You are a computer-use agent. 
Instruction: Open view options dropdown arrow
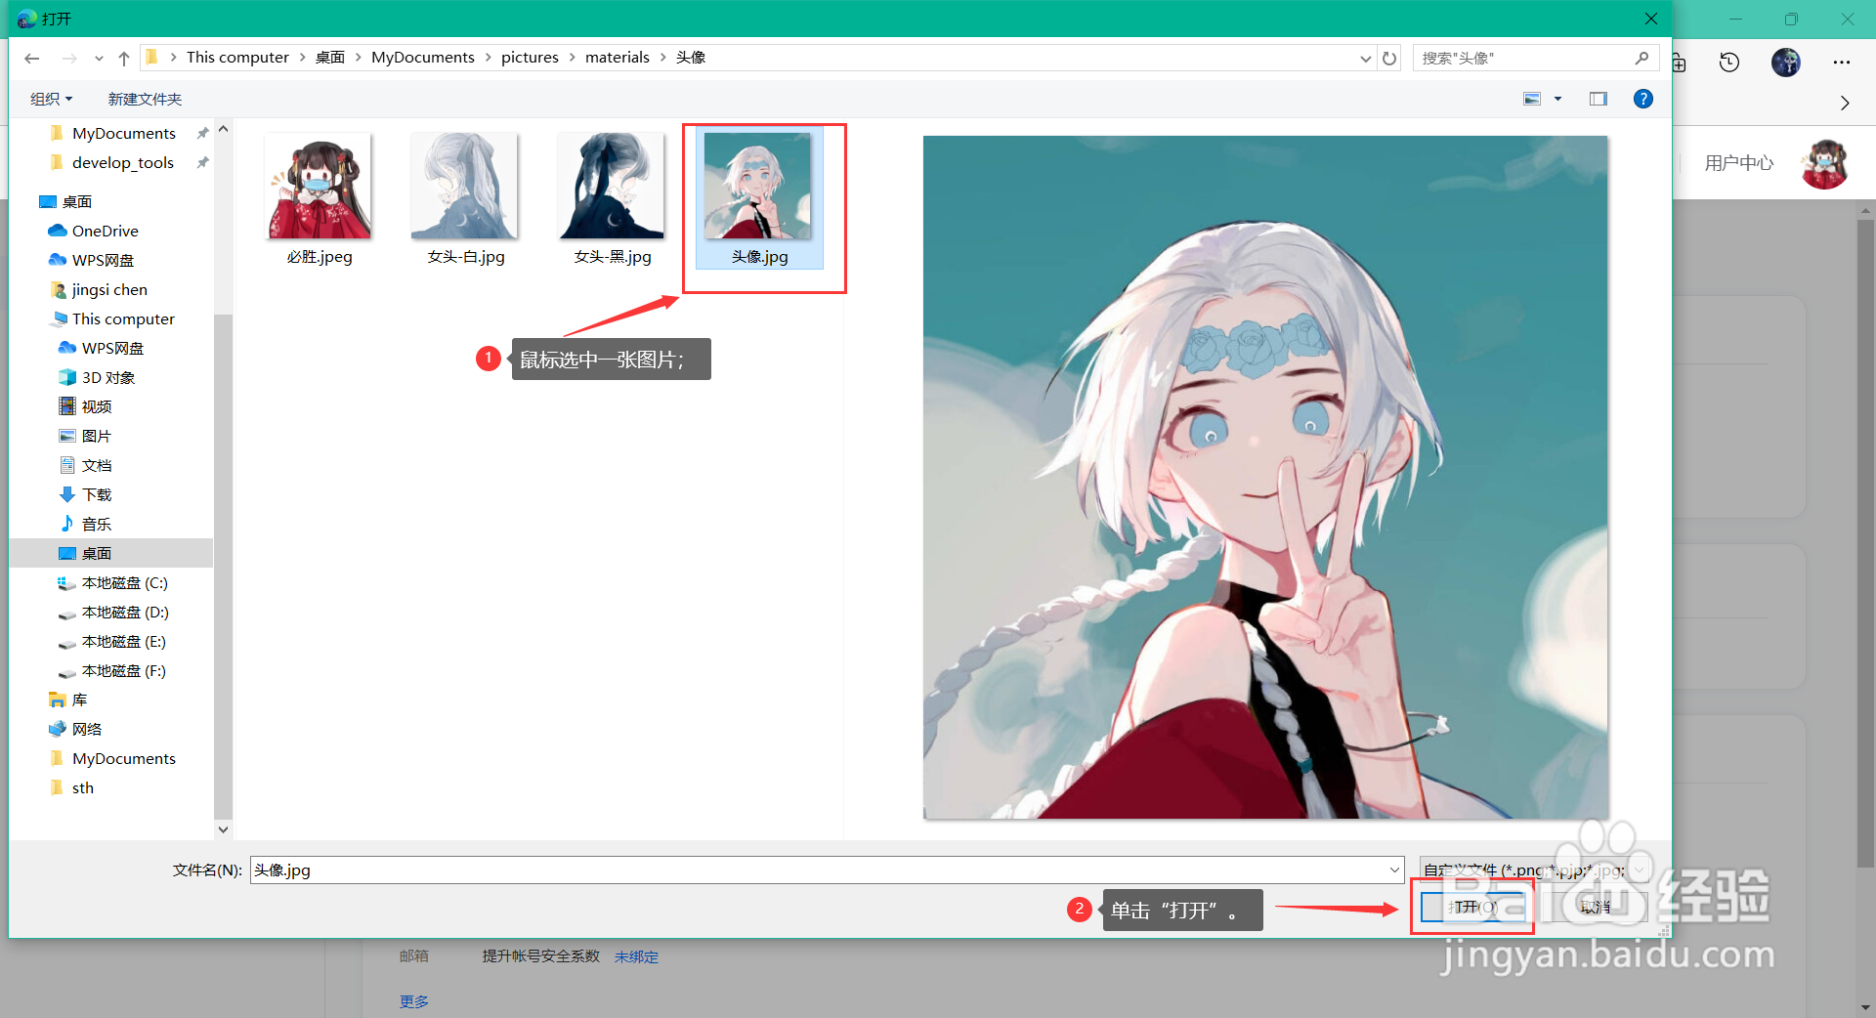tap(1558, 99)
